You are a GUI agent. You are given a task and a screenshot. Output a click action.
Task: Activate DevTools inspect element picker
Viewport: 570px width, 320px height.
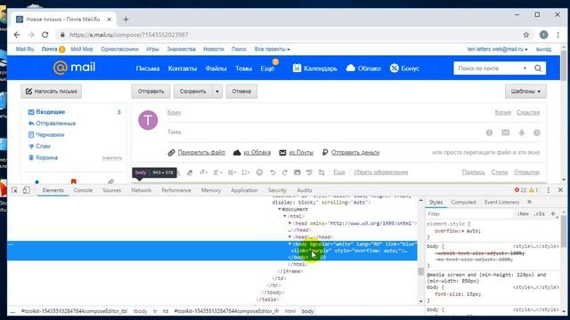(x=14, y=190)
